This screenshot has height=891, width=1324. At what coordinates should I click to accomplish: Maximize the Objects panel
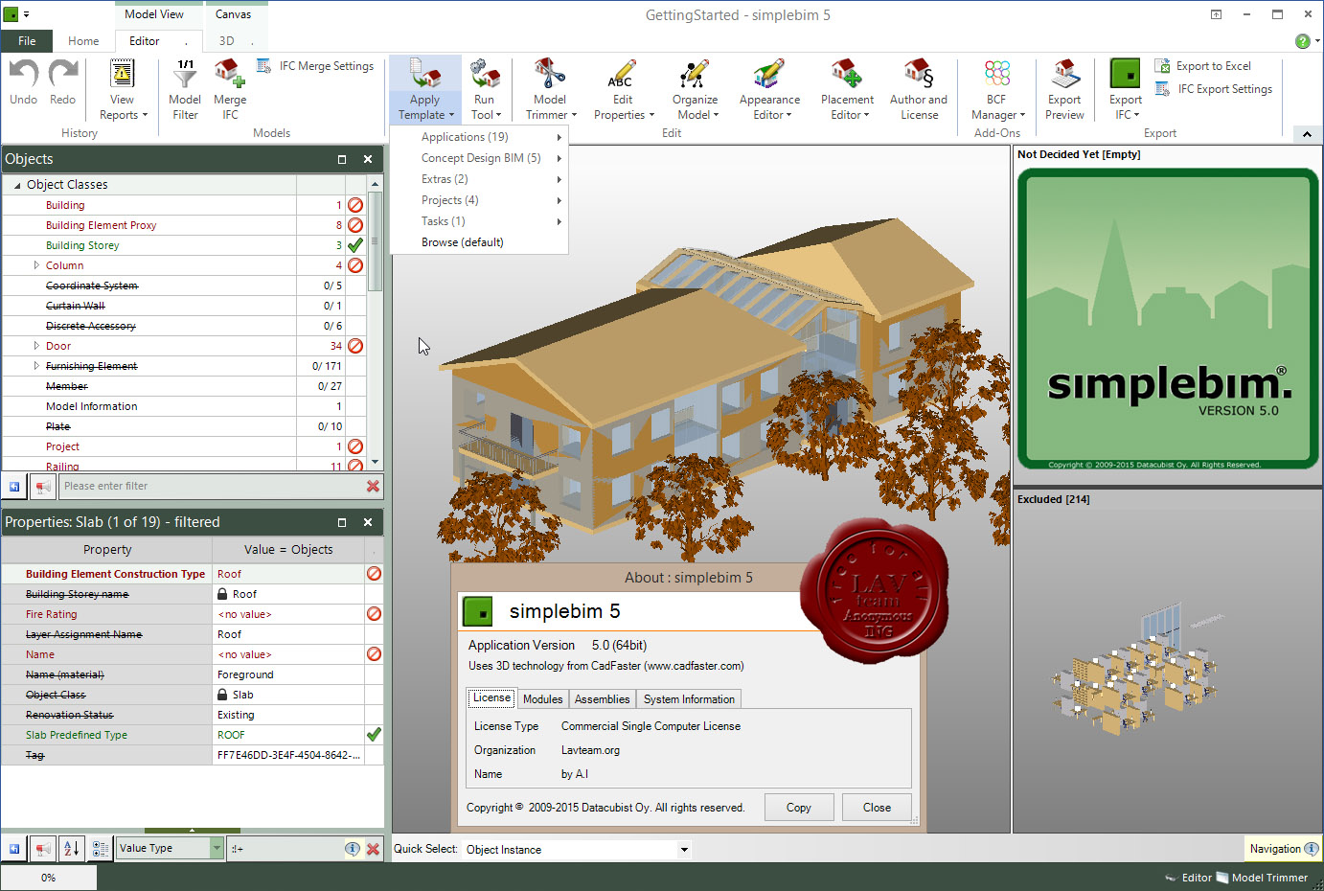(x=342, y=159)
